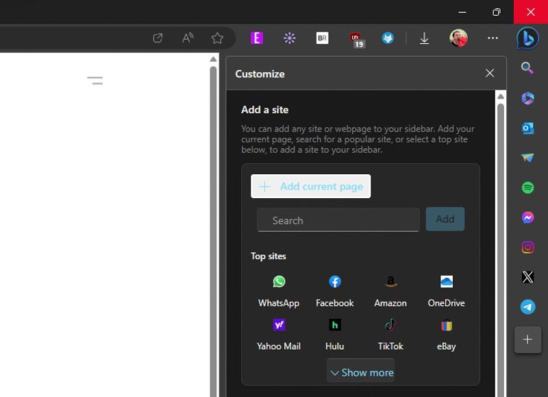Screen dimensions: 548x397
Task: Click the "Add a site" heading
Action: tap(264, 110)
